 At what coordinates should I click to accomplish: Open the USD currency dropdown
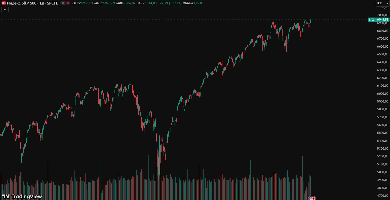(382, 3)
